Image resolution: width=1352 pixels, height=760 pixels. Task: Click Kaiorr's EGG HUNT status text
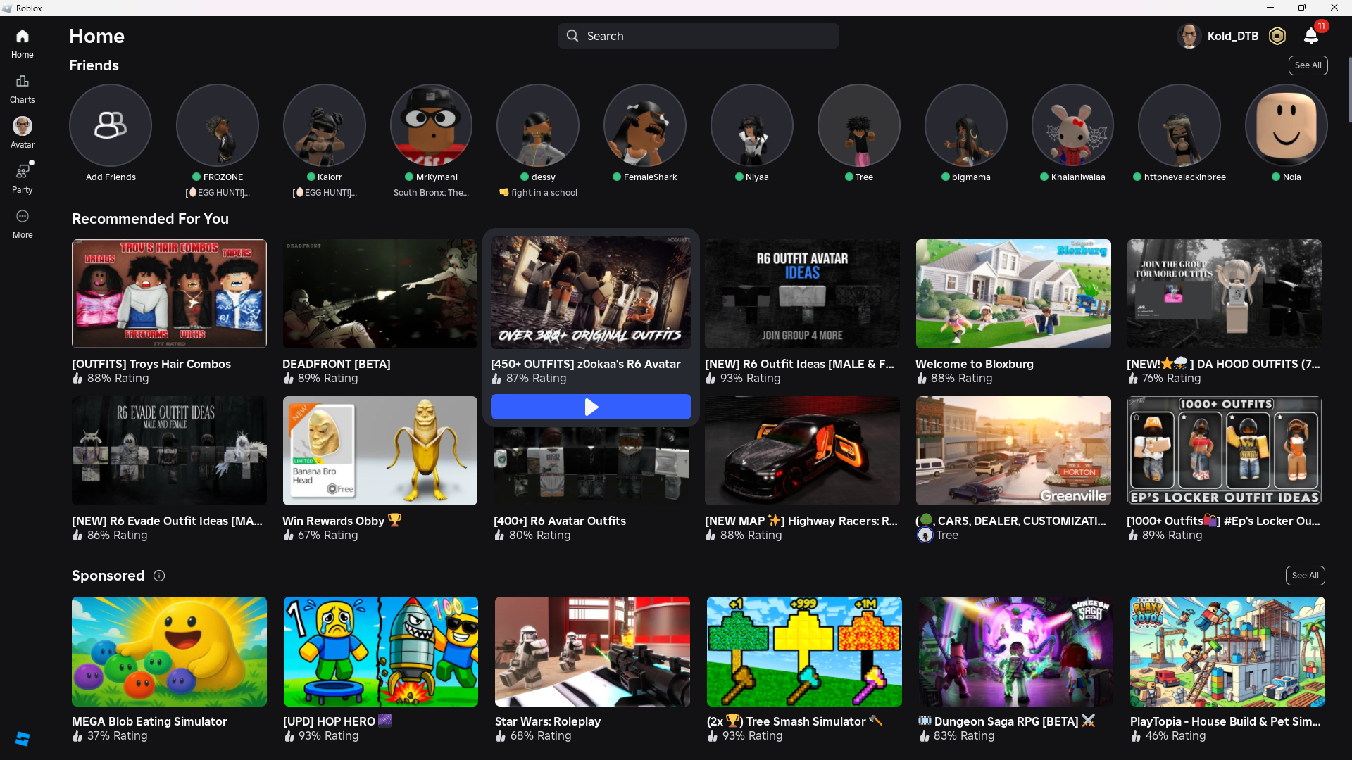point(325,193)
